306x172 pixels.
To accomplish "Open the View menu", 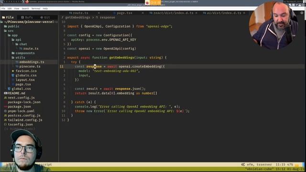I will pyautogui.click(x=17, y=9).
